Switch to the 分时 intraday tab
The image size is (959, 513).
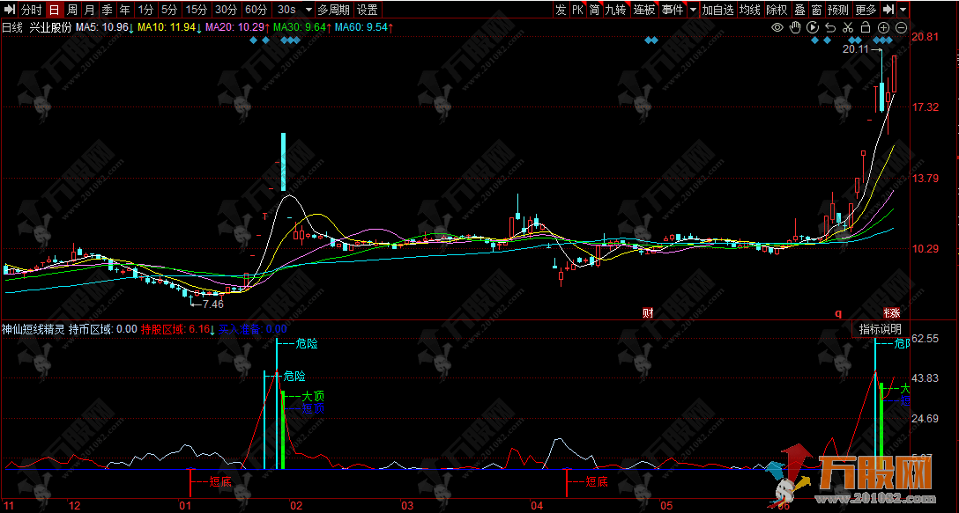coord(32,10)
